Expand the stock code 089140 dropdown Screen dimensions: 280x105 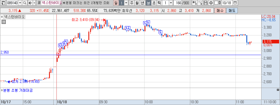point(20,3)
